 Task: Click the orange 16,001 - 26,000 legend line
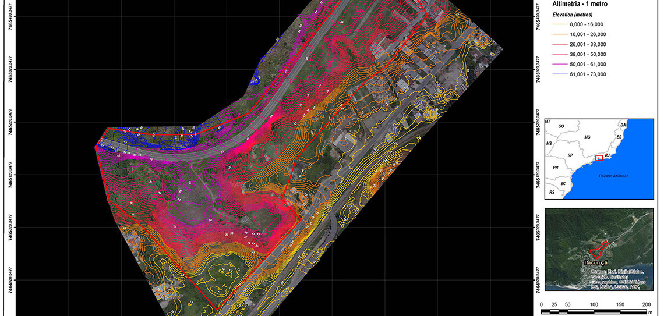tap(560, 34)
